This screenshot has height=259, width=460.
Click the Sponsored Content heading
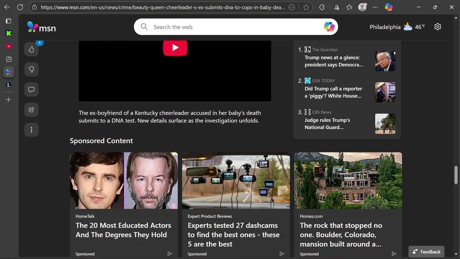[x=101, y=141]
